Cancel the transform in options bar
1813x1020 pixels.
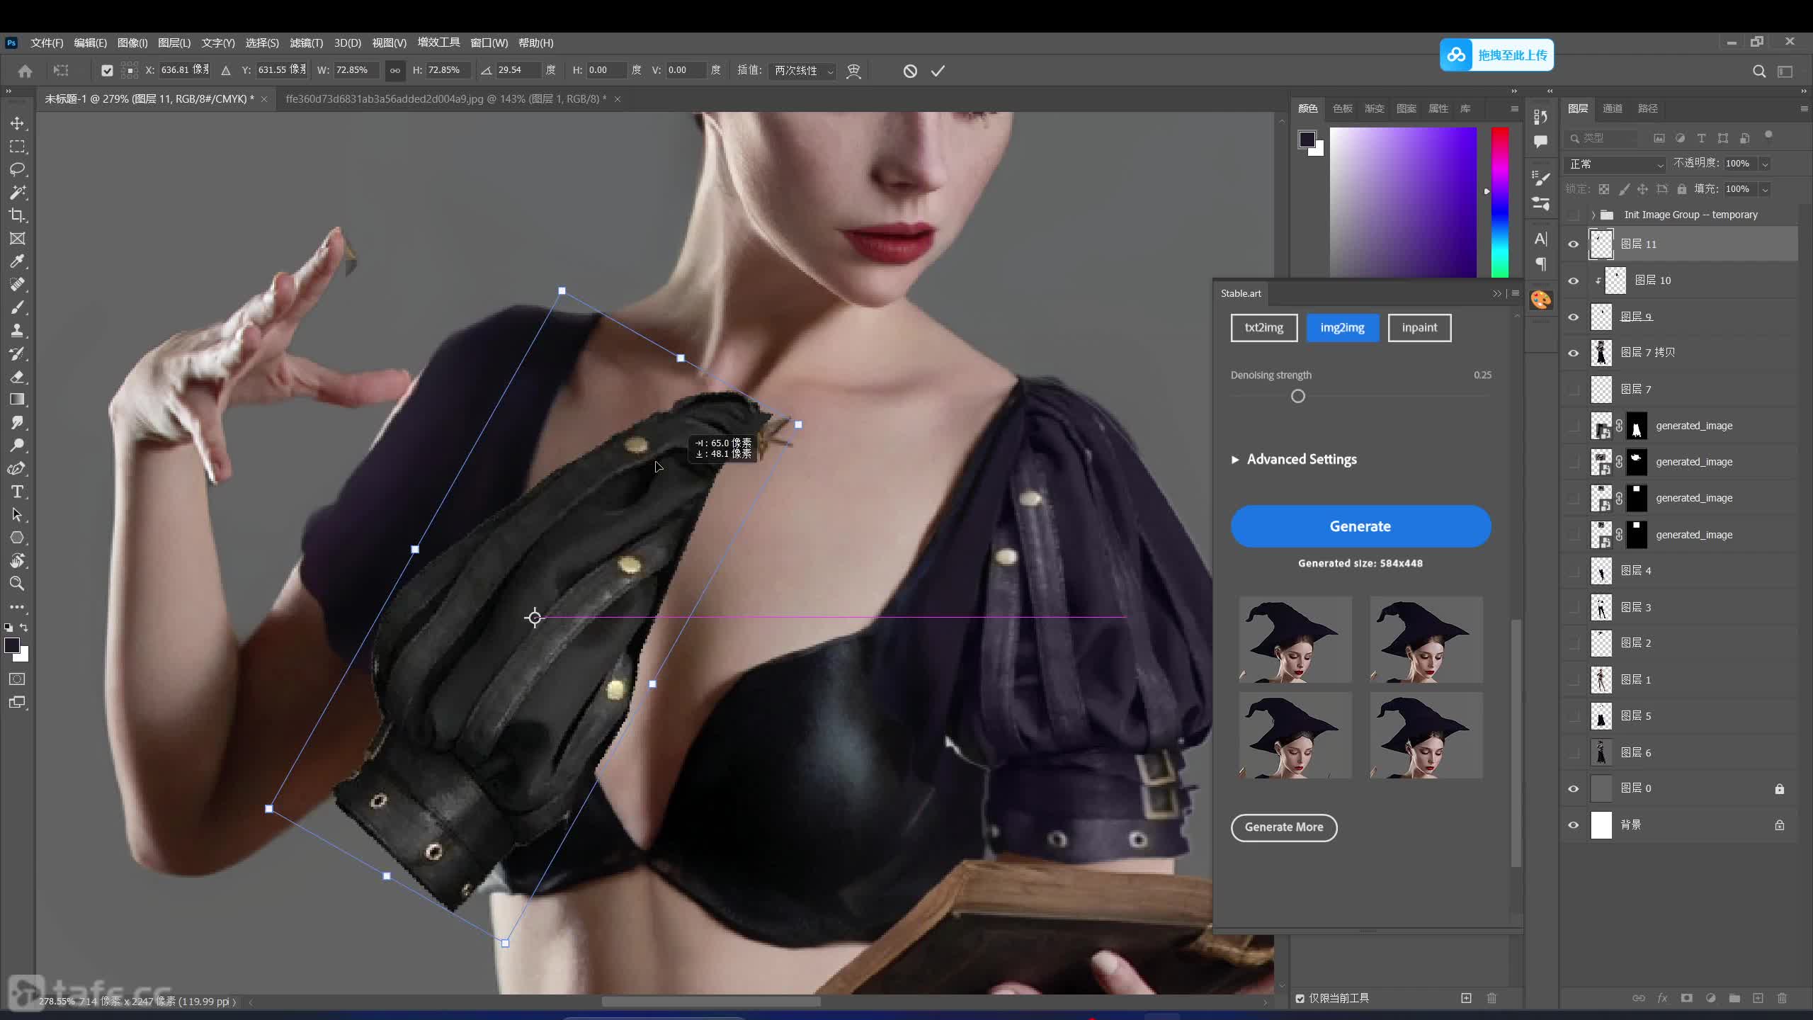pos(910,71)
